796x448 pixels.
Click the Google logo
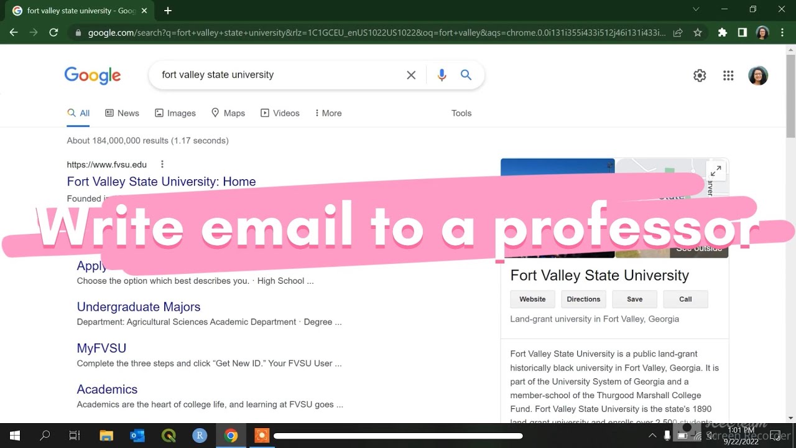point(93,75)
